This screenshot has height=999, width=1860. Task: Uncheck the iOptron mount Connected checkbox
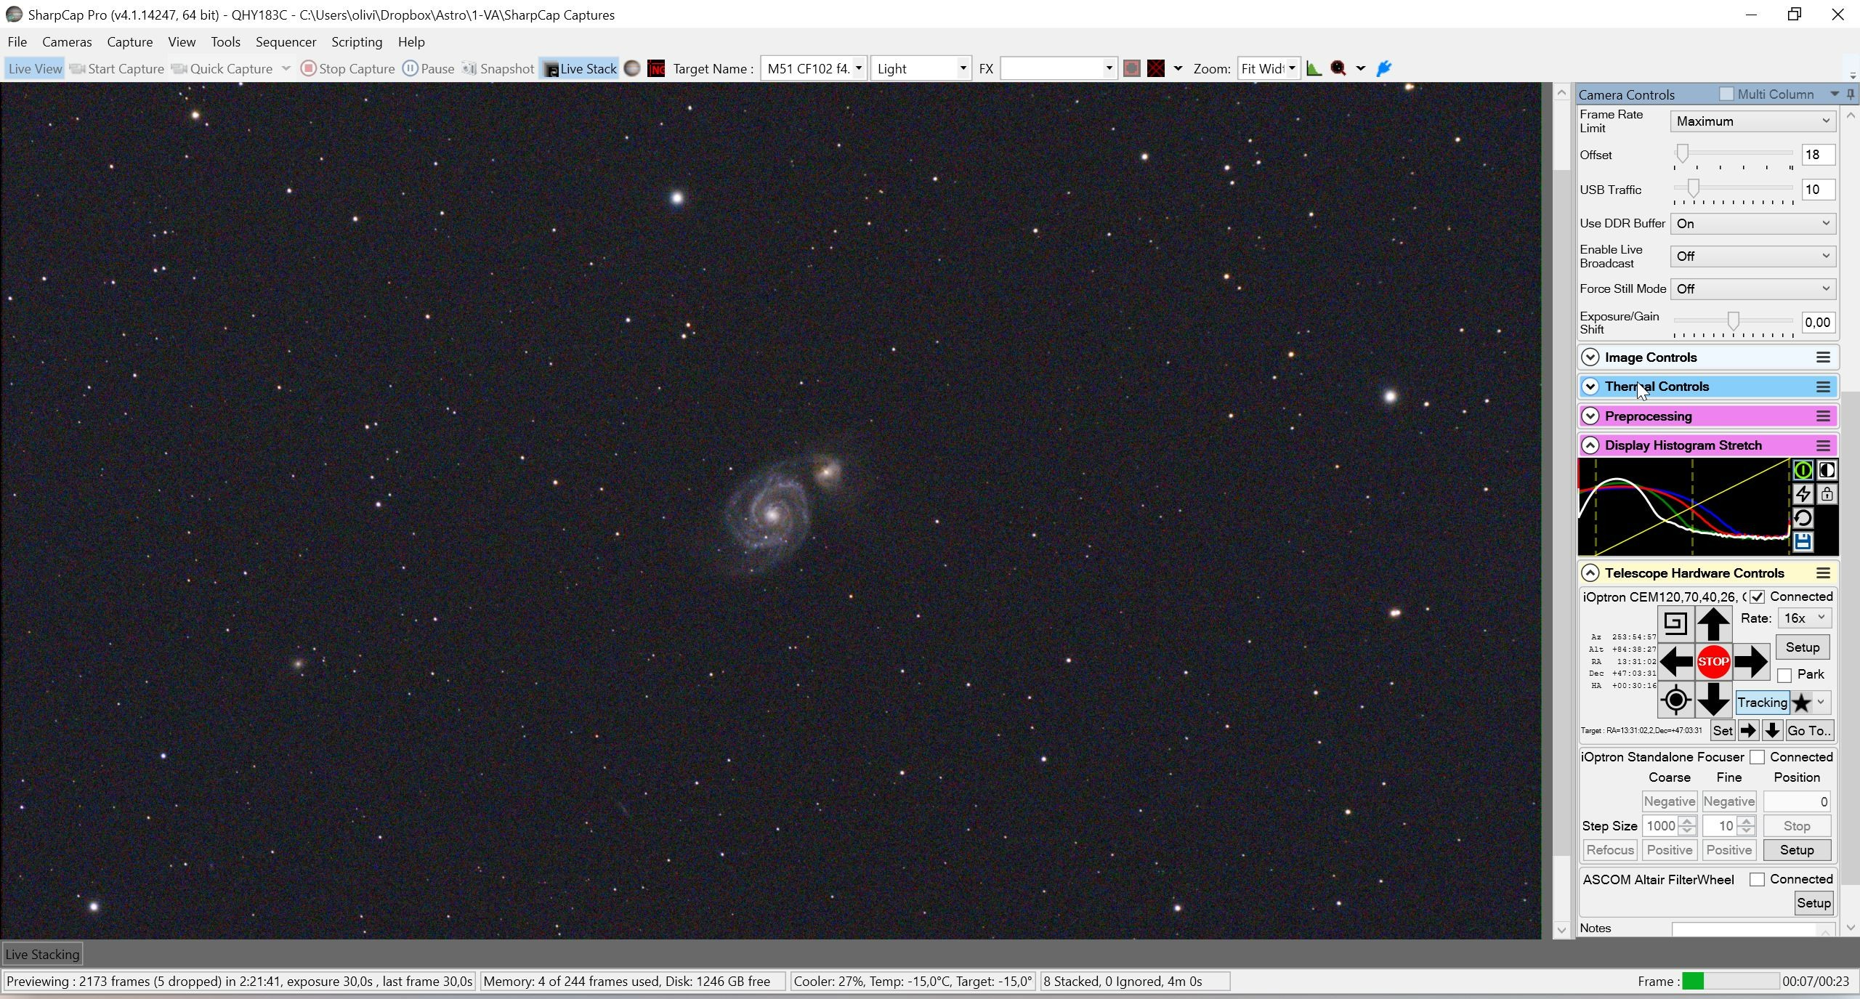click(x=1757, y=597)
